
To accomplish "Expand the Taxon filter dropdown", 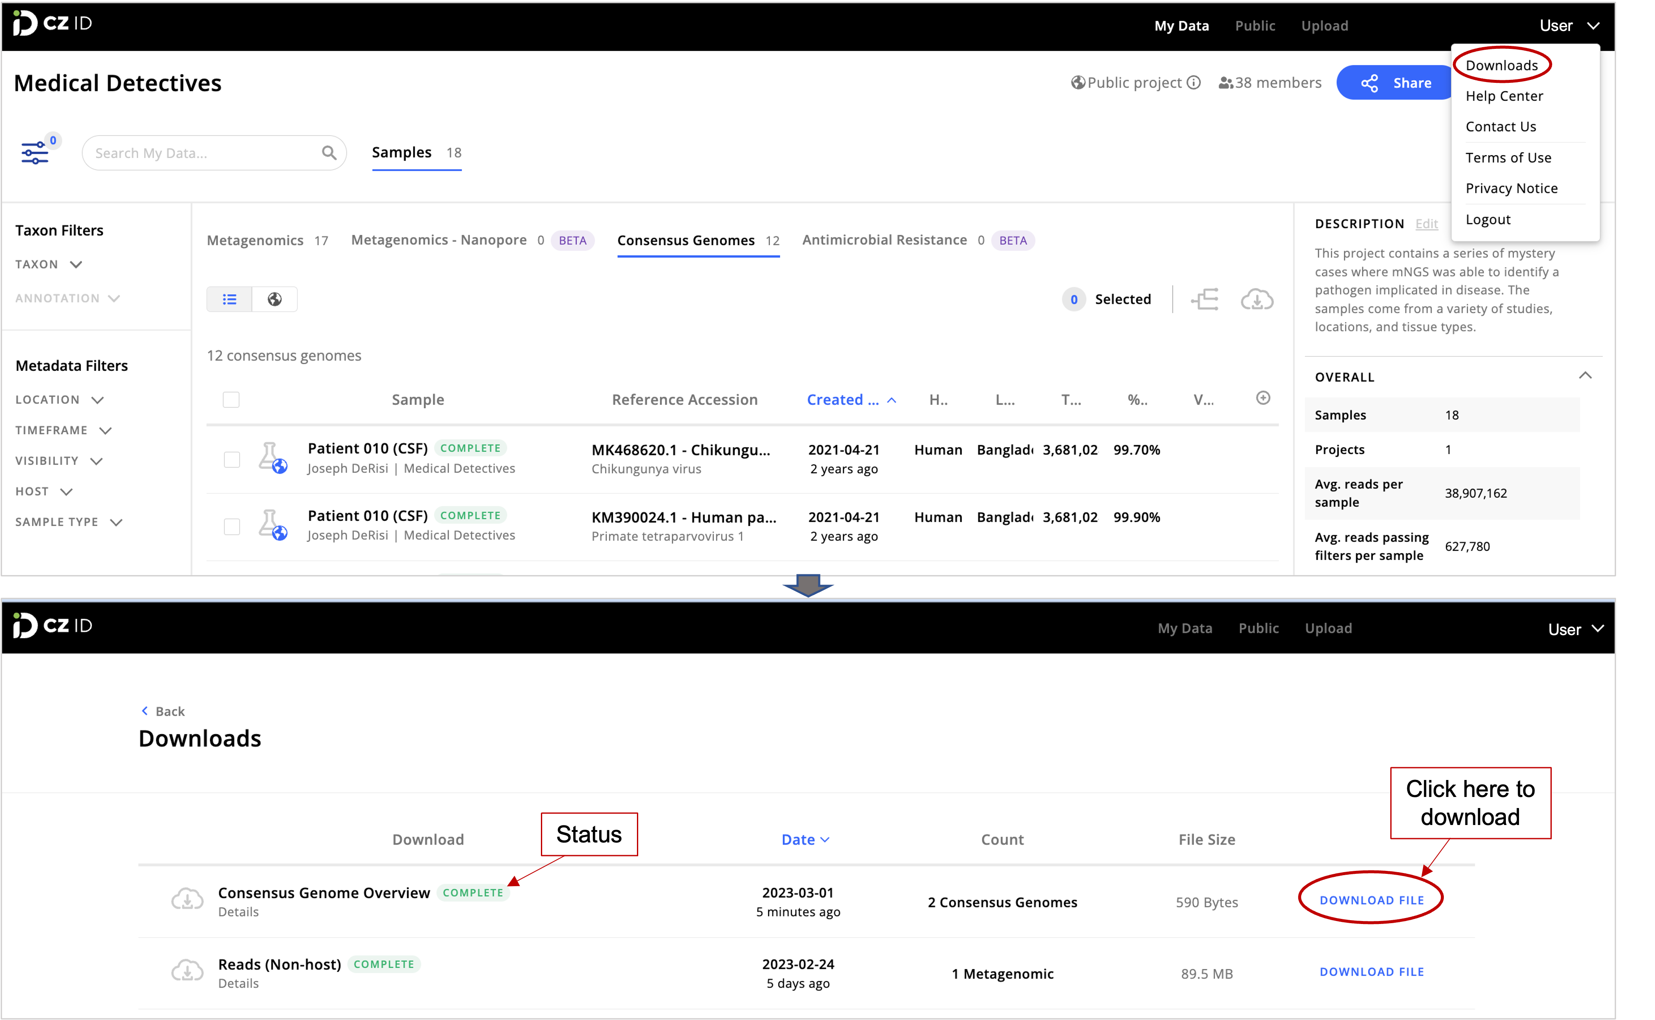I will [x=48, y=264].
